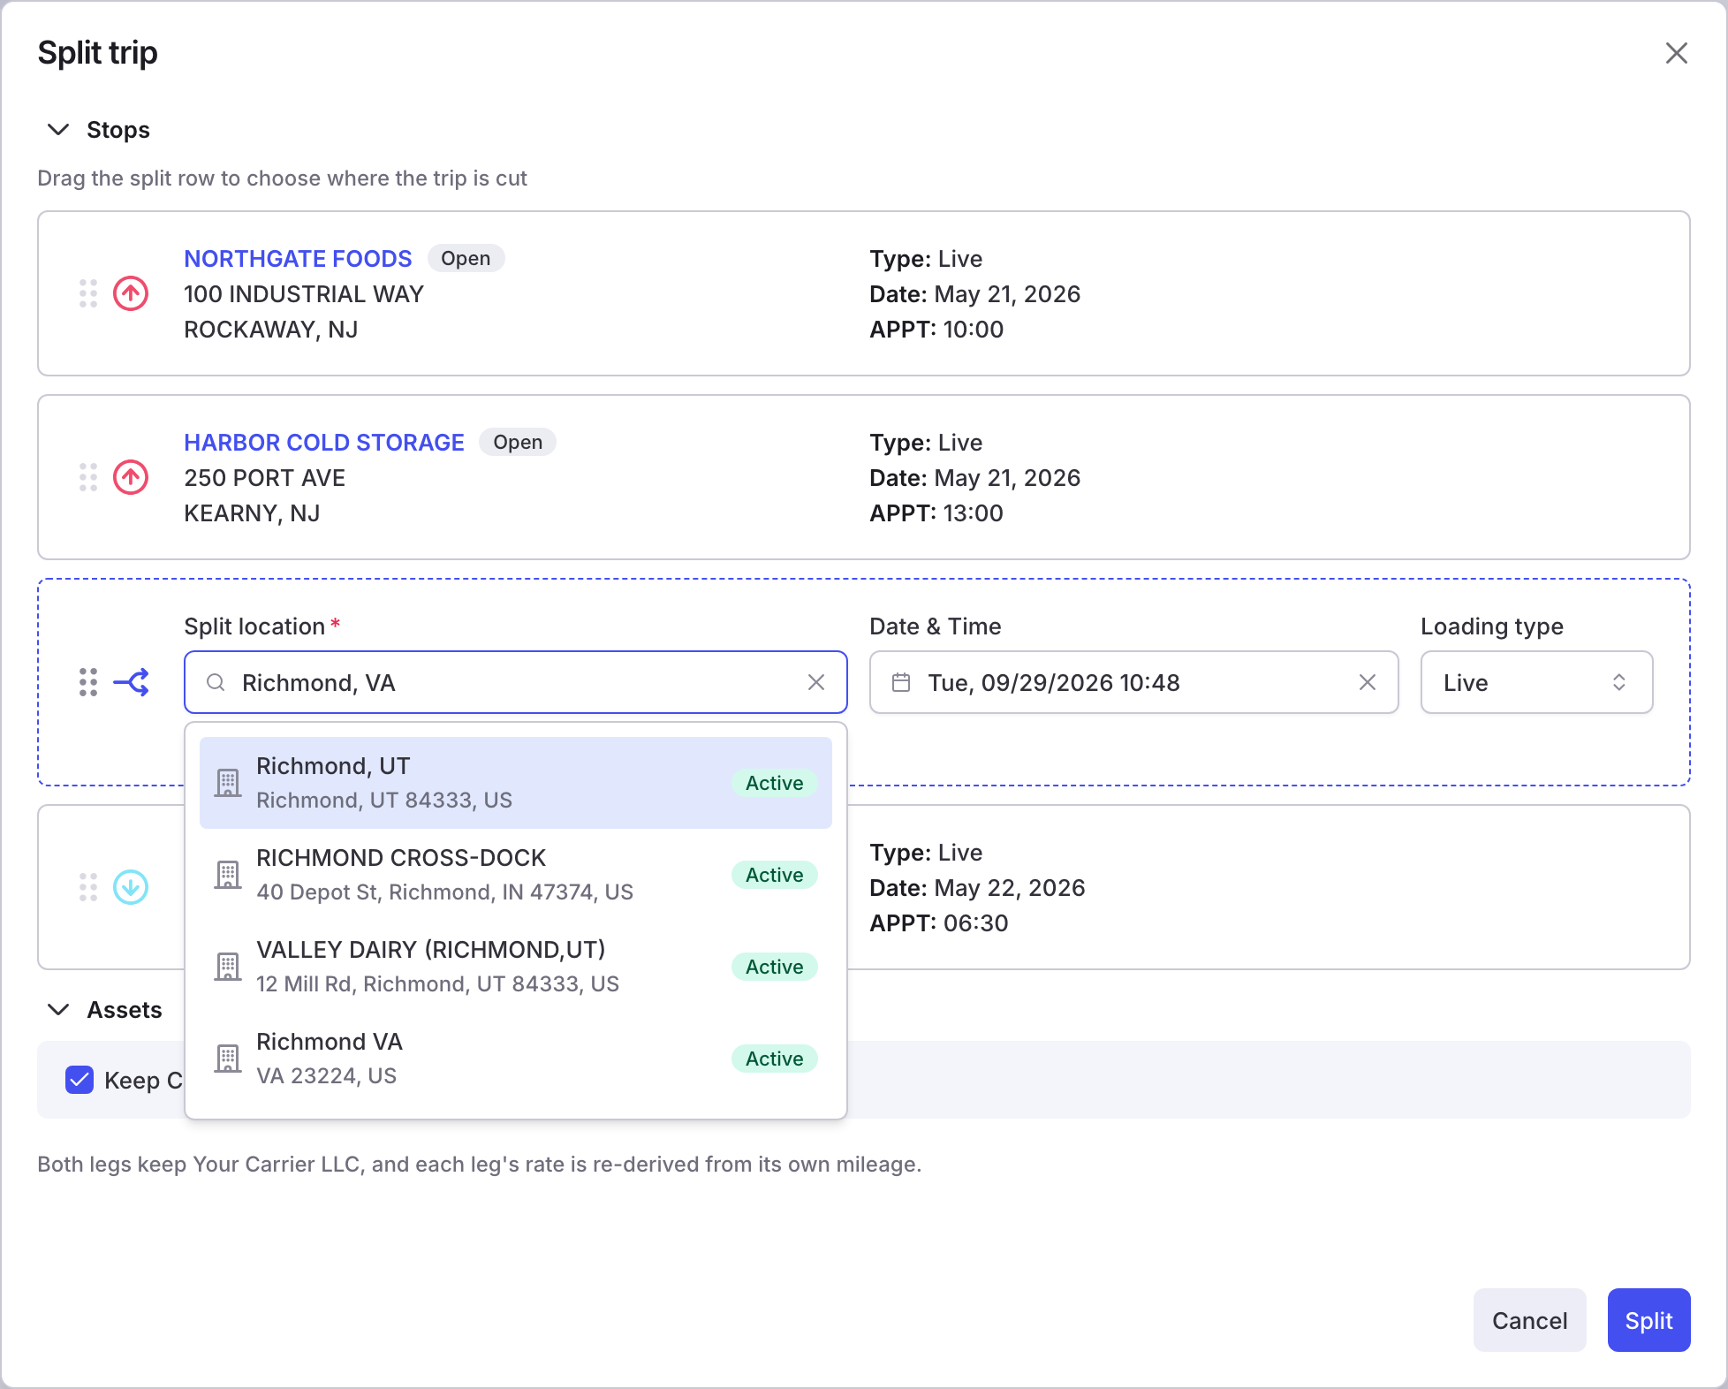Click the Cancel button

pyautogui.click(x=1529, y=1320)
